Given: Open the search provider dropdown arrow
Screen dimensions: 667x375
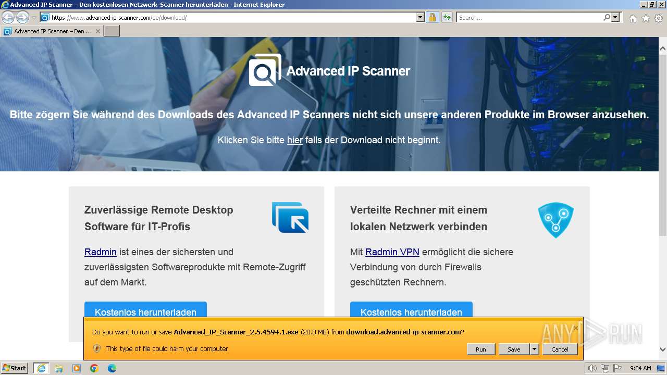Looking at the screenshot, I should coord(616,18).
